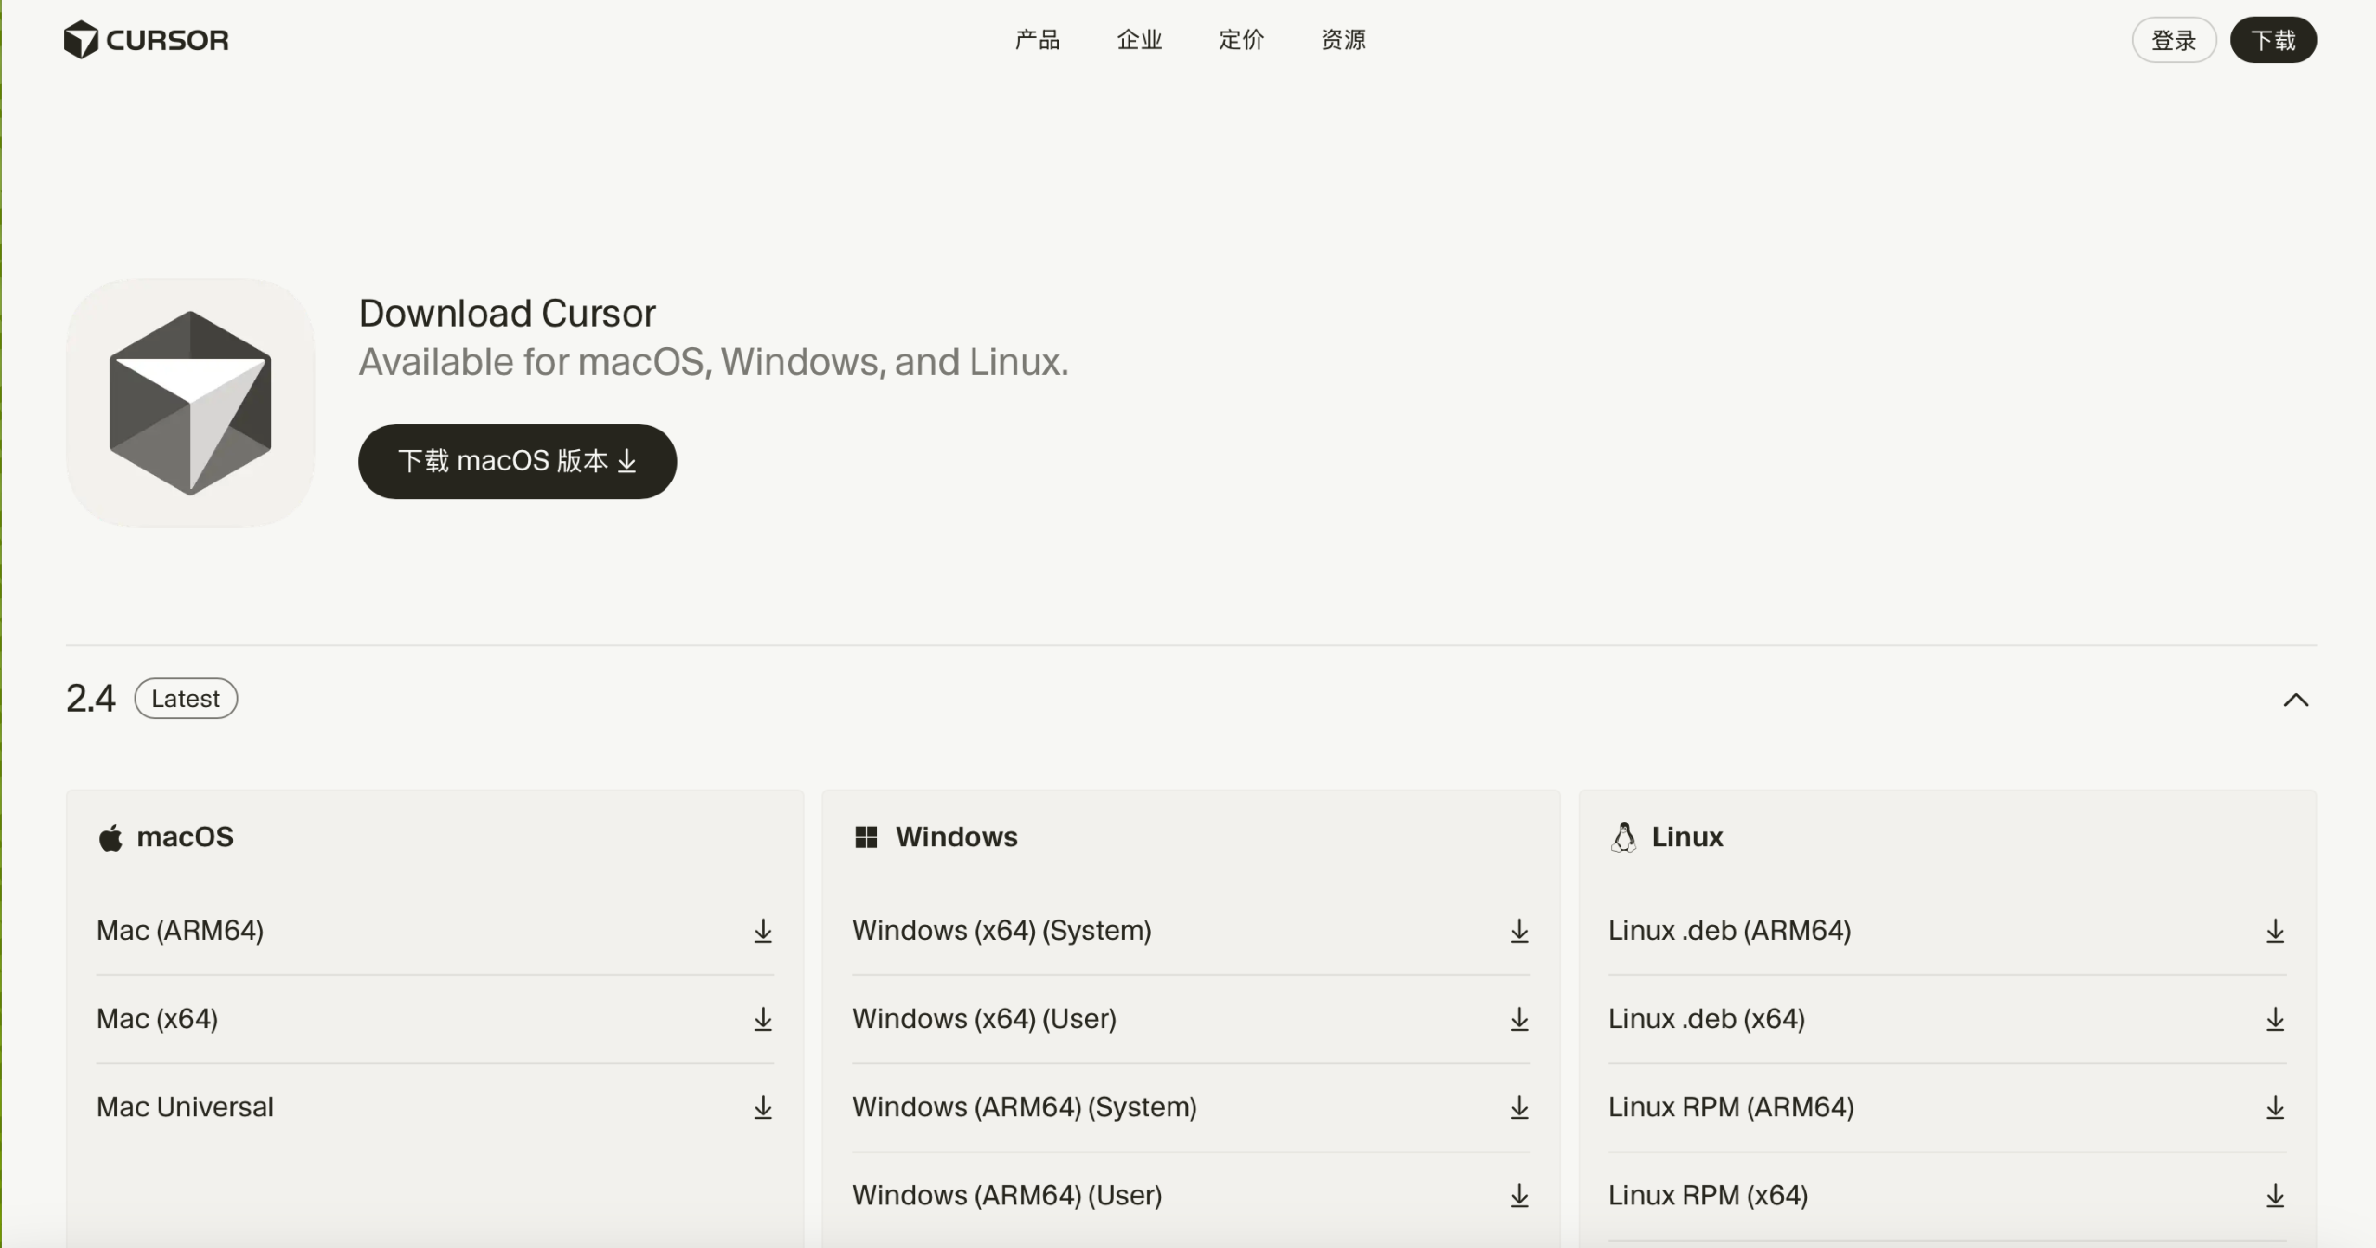Download Windows (x64) (System) installer icon
The image size is (2376, 1248).
point(1519,931)
